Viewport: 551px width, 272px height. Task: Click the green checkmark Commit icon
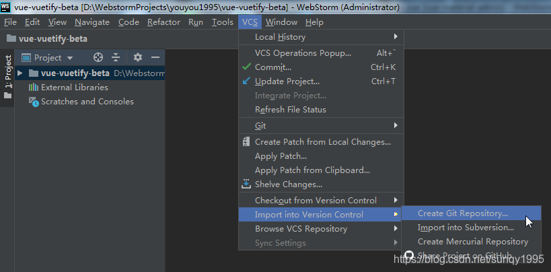point(247,67)
